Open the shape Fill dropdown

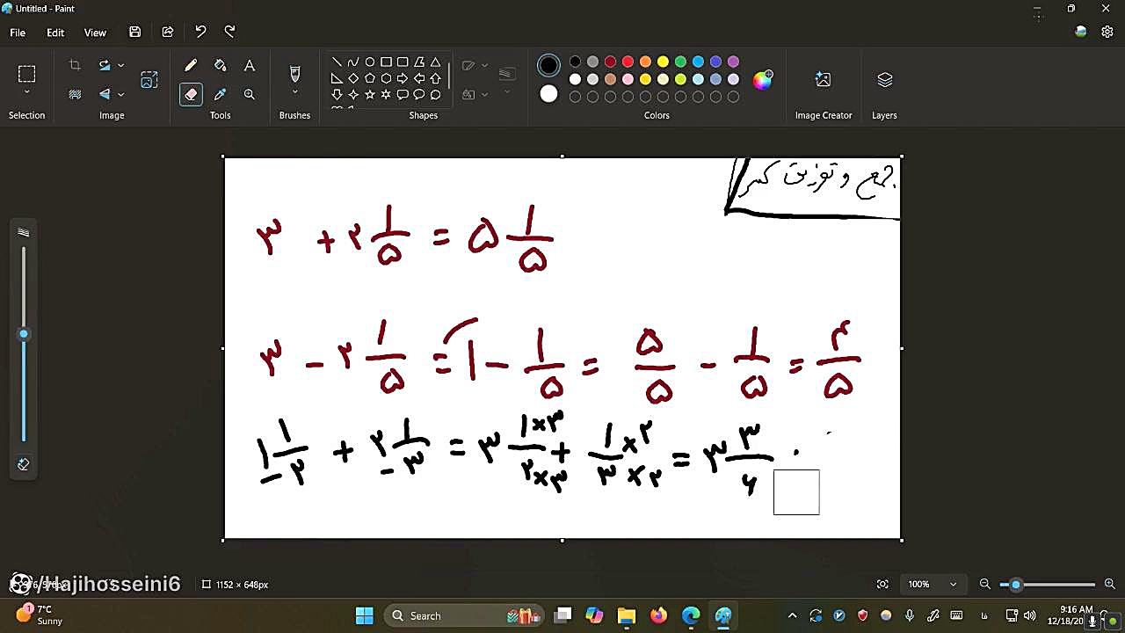coord(484,94)
